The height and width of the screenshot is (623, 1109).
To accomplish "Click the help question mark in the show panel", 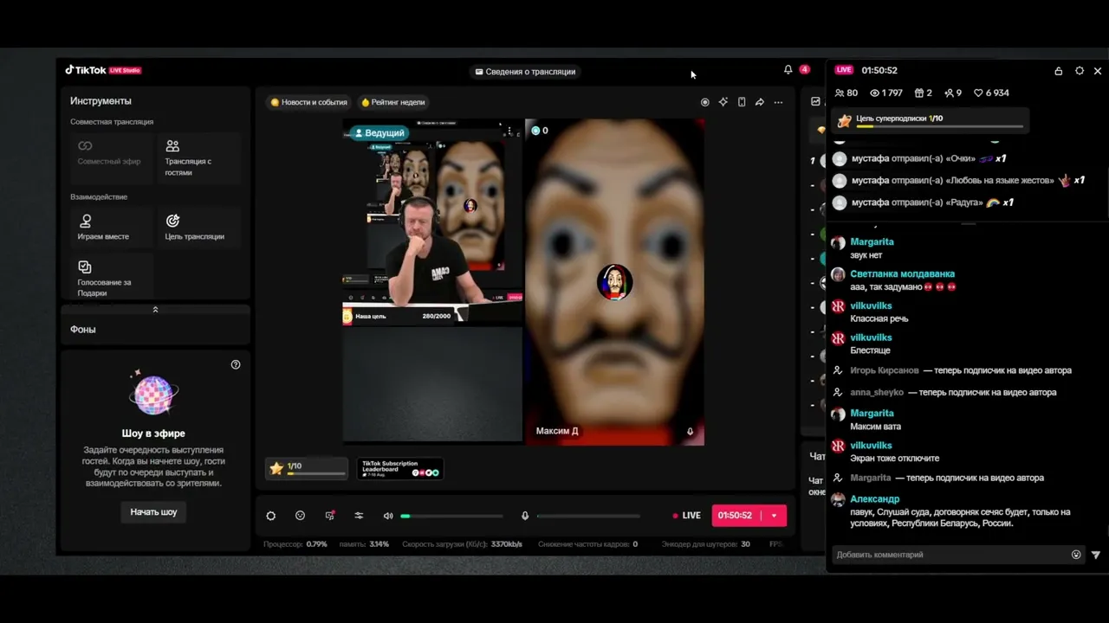I will 236,364.
